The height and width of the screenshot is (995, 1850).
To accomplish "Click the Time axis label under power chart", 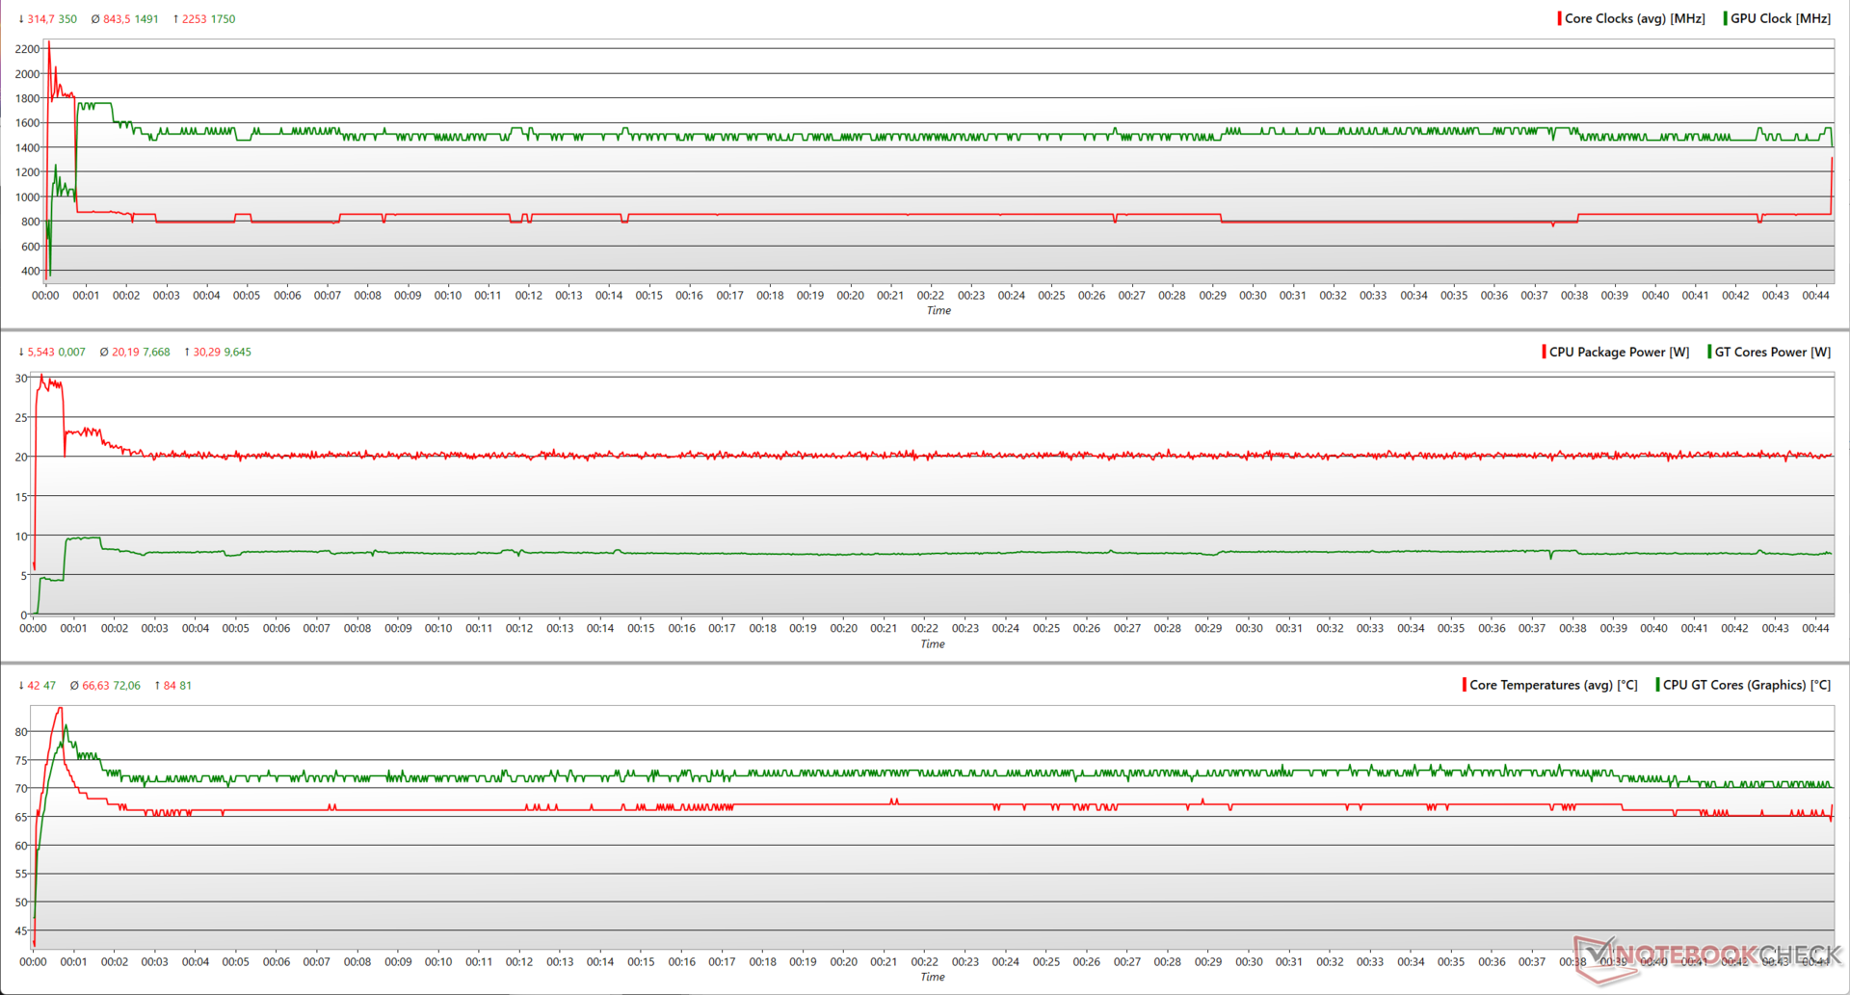I will coord(932,643).
